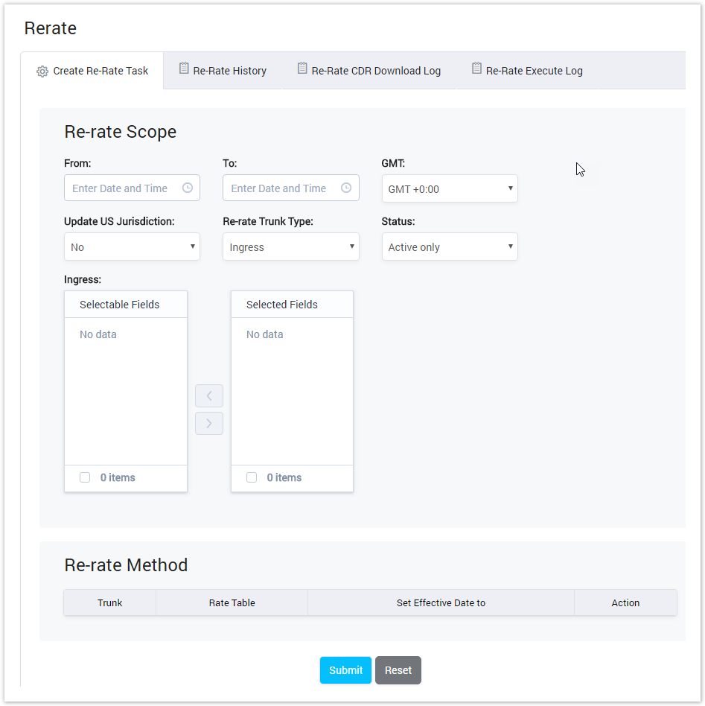Image resolution: width=705 pixels, height=706 pixels.
Task: Toggle the checkbox under Selected Fields
Action: coord(252,477)
